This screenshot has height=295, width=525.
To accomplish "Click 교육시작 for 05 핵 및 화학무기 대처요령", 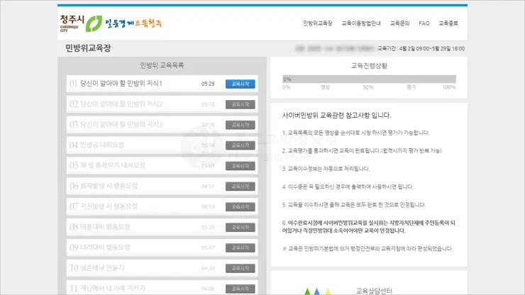I will 240,165.
